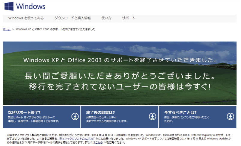Click the hero banner with grassy hill
The height and width of the screenshot is (146, 241).
coord(120,73)
